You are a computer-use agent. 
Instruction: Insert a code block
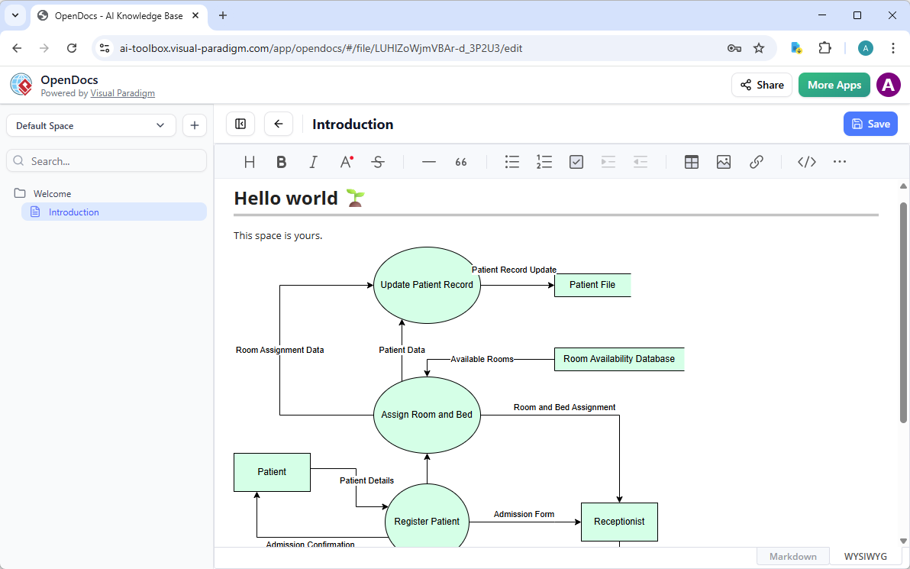[806, 161]
